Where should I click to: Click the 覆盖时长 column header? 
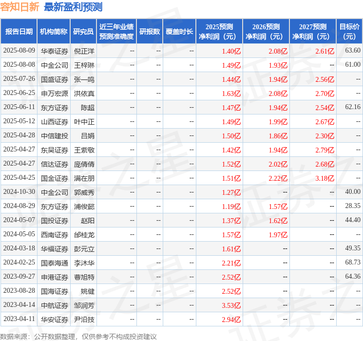click(x=179, y=32)
